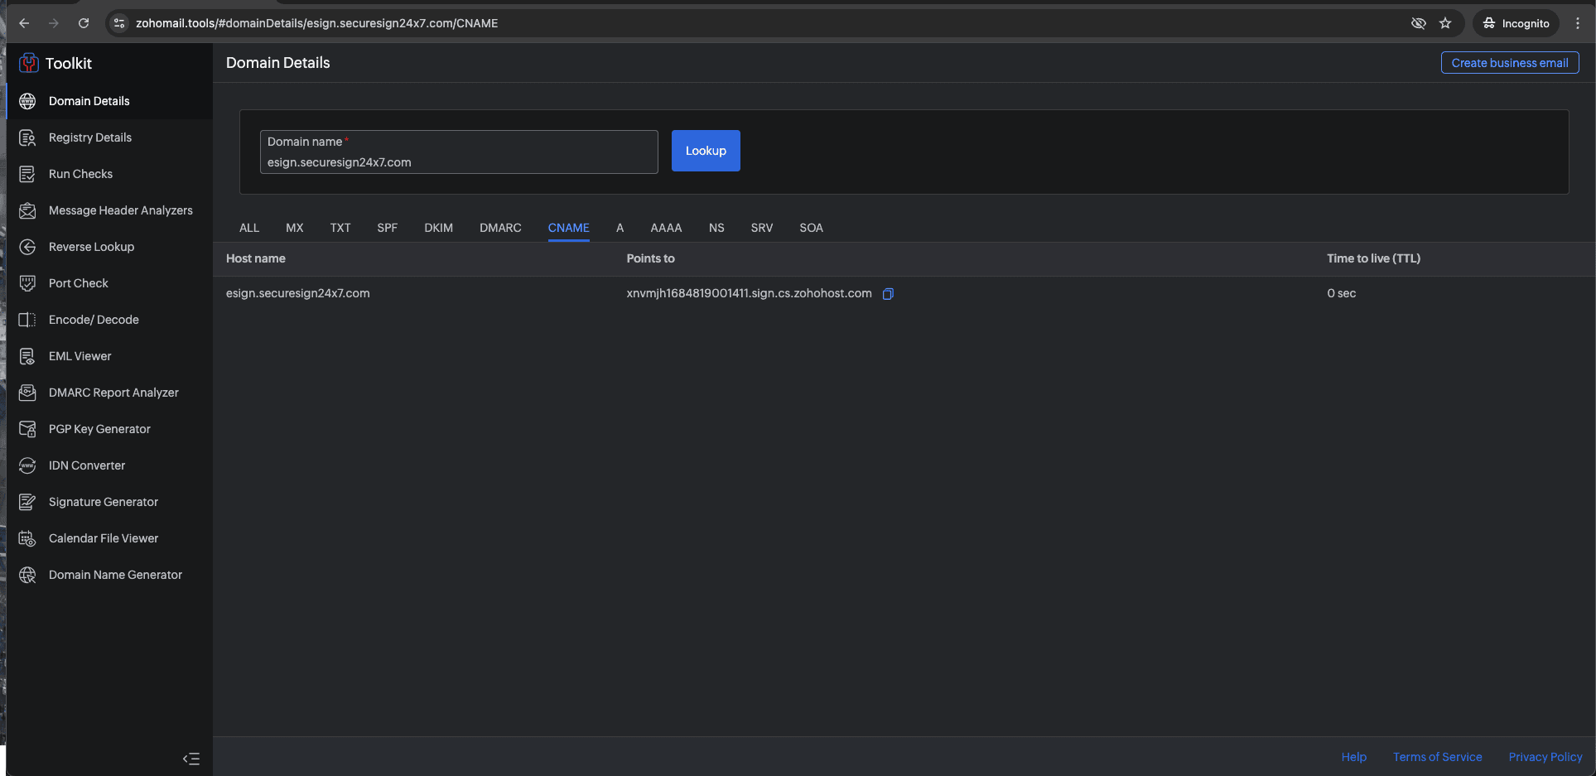Viewport: 1596px width, 776px height.
Task: Switch to the MX records tab
Action: click(x=294, y=228)
